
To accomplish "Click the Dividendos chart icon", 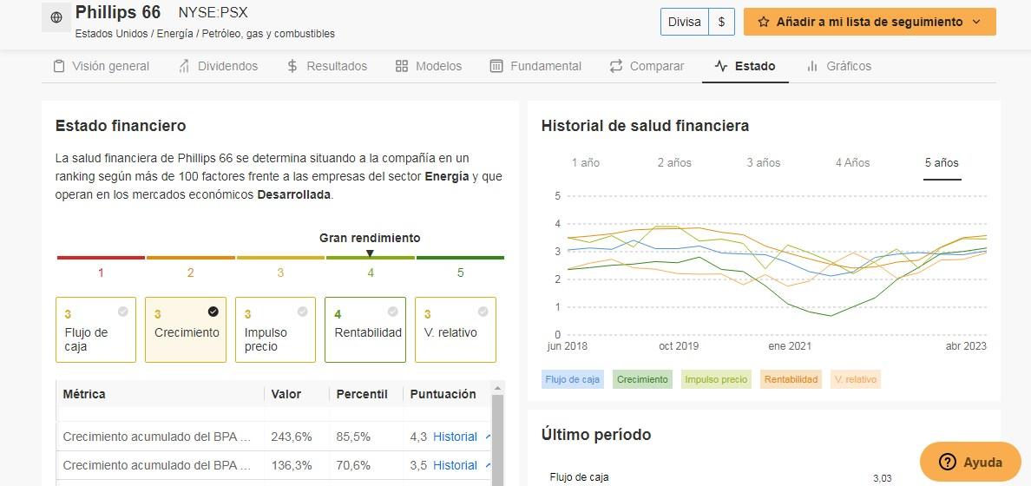I will (x=184, y=66).
